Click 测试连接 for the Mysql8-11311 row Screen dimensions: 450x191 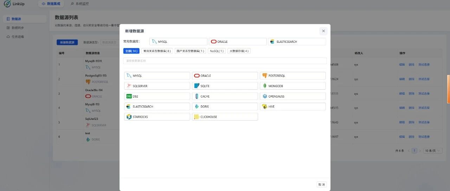pyautogui.click(x=424, y=64)
